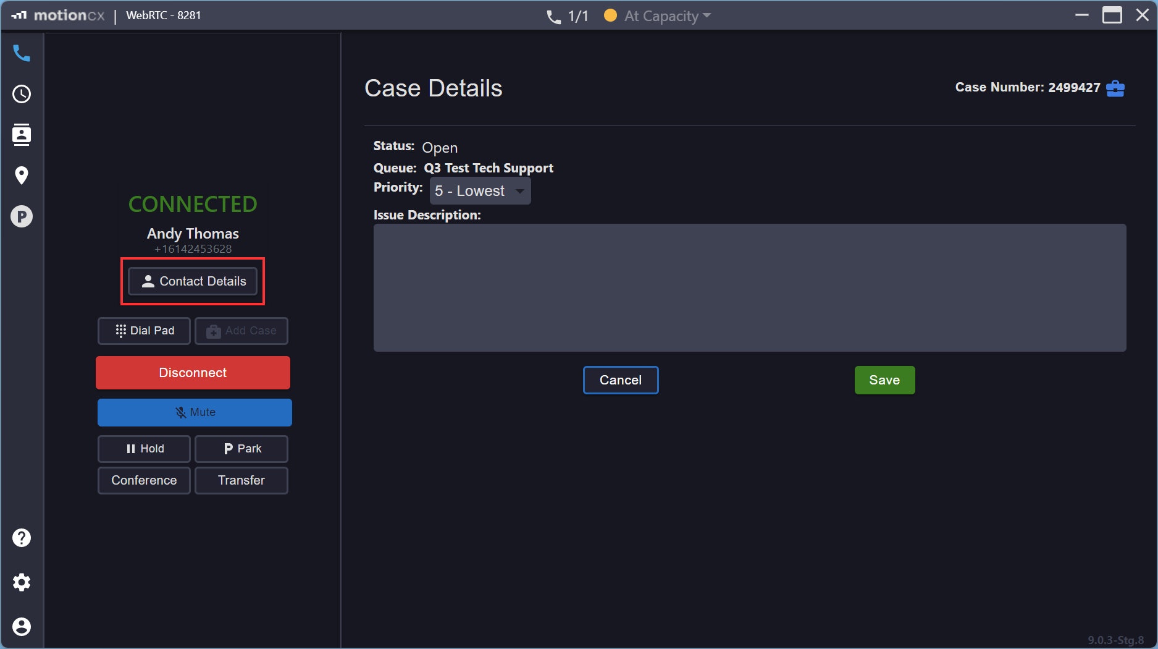Click into the Issue Description field
Screen dimensions: 1158x649
click(750, 287)
